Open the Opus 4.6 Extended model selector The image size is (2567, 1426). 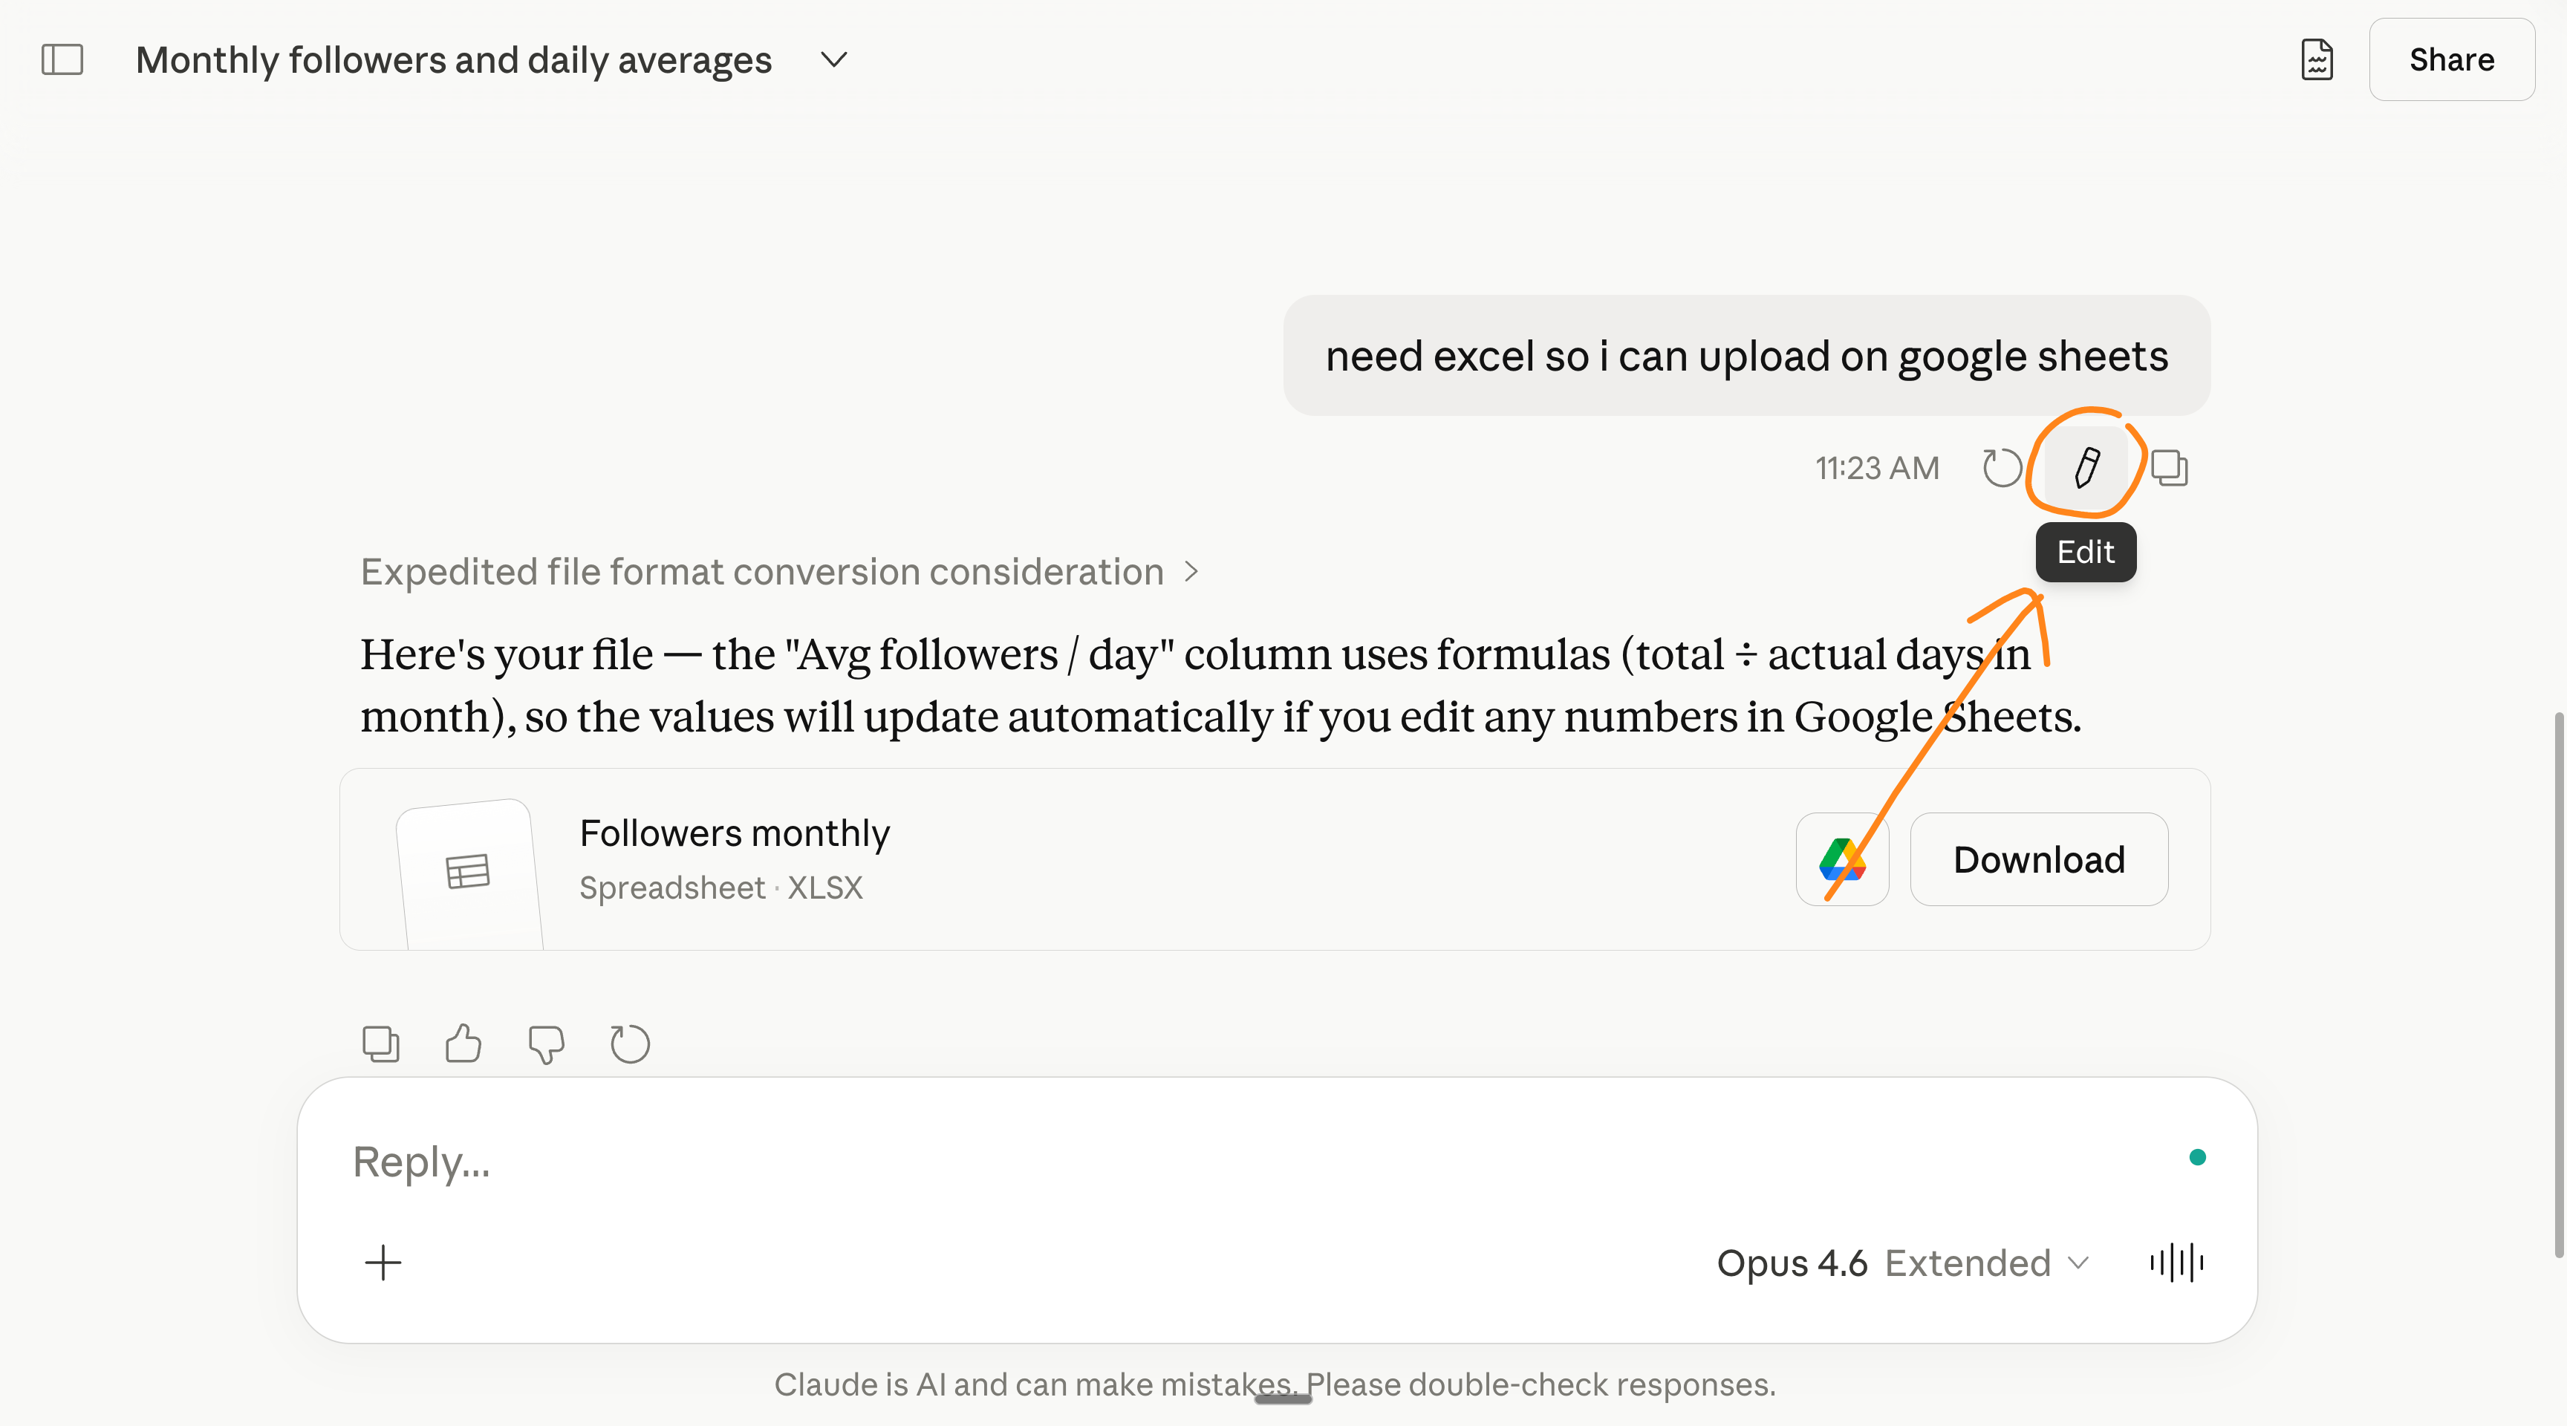(1902, 1263)
